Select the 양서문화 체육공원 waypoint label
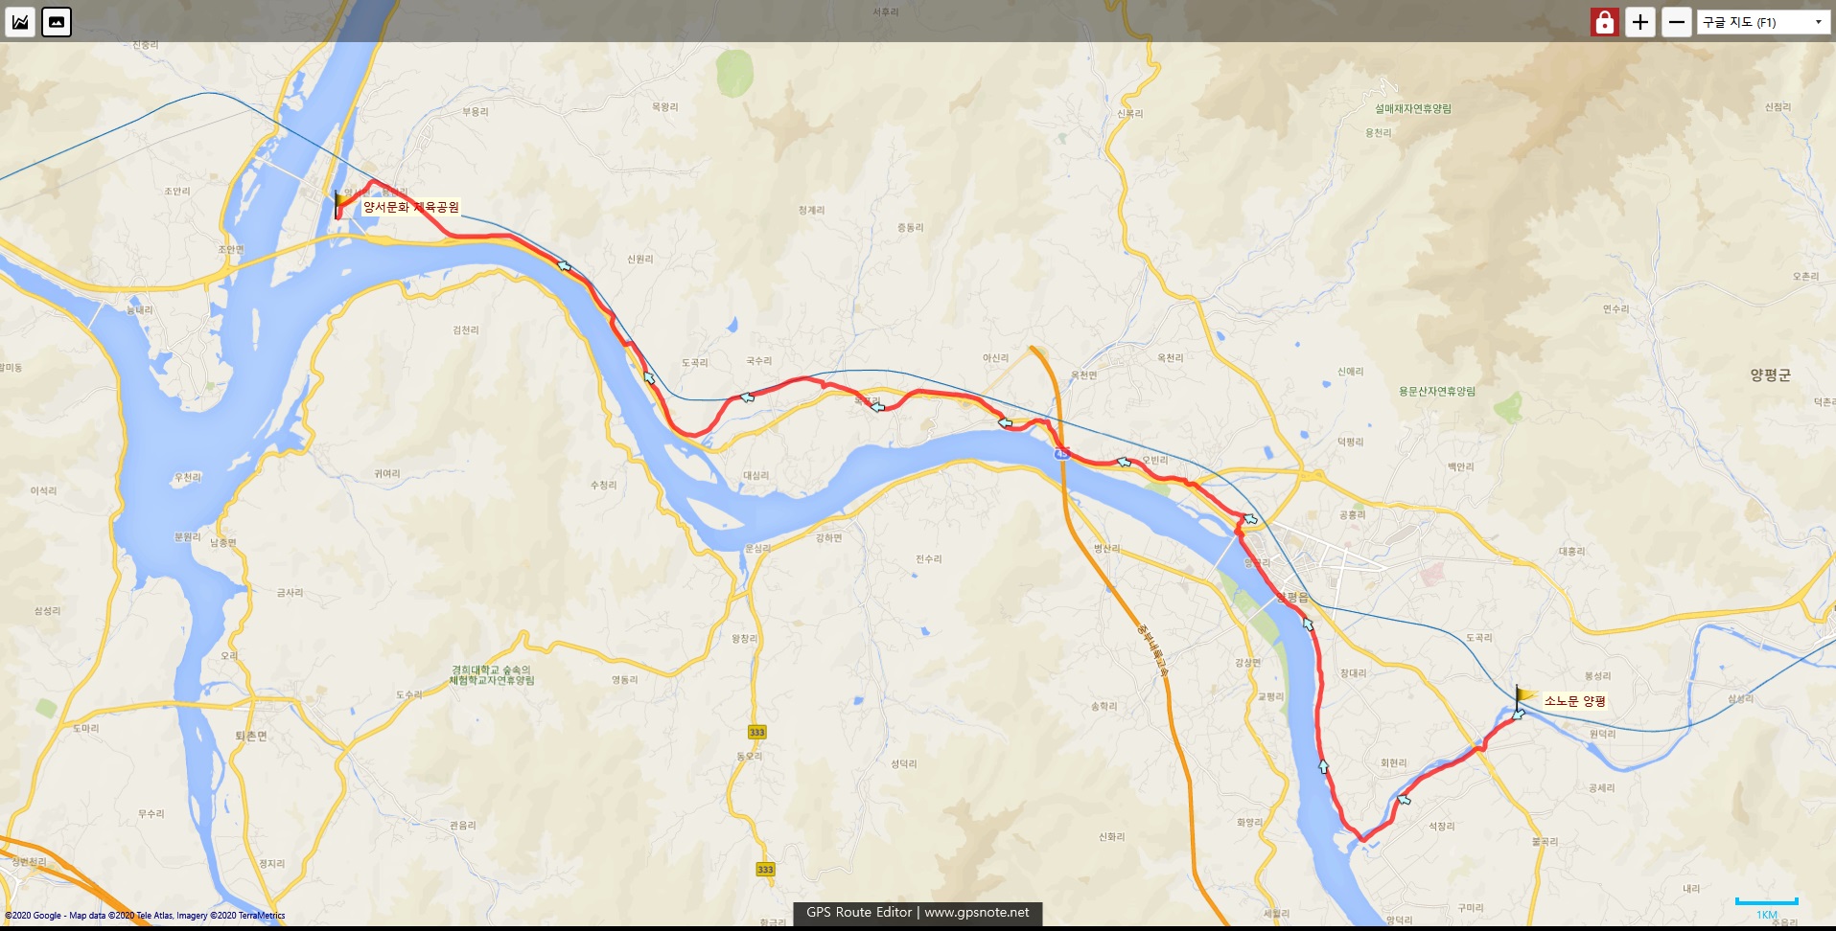 point(410,207)
